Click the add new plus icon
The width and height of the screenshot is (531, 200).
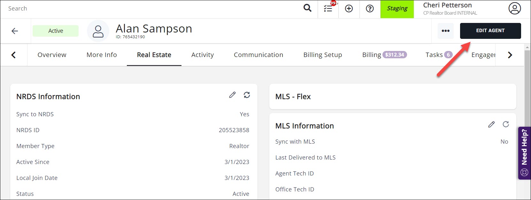[349, 9]
